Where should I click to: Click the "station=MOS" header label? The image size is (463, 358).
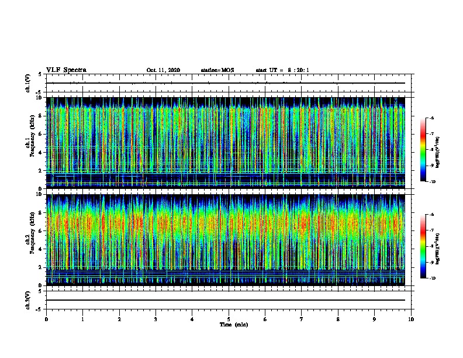pos(217,70)
